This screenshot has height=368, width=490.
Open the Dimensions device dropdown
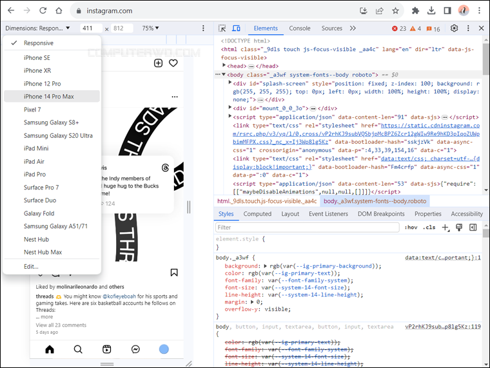click(37, 28)
